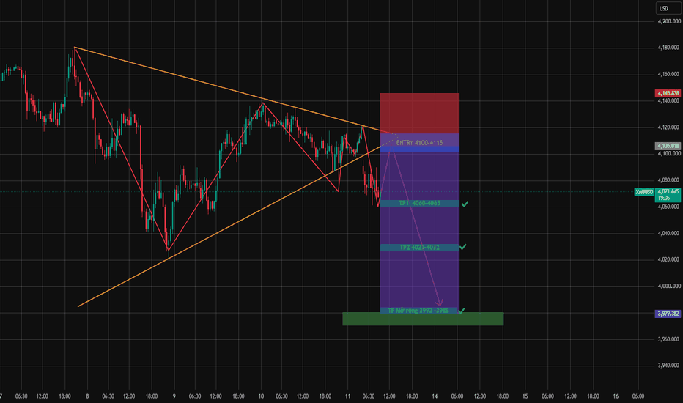This screenshot has height=403, width=683.
Task: Click the date 14 on the time axis
Action: pyautogui.click(x=435, y=396)
